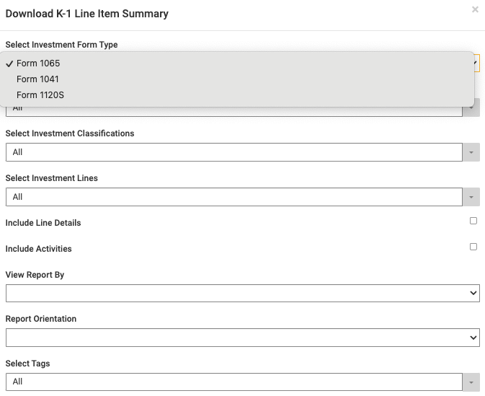Enable the Include Line Details checkbox
The image size is (485, 396).
click(x=473, y=221)
